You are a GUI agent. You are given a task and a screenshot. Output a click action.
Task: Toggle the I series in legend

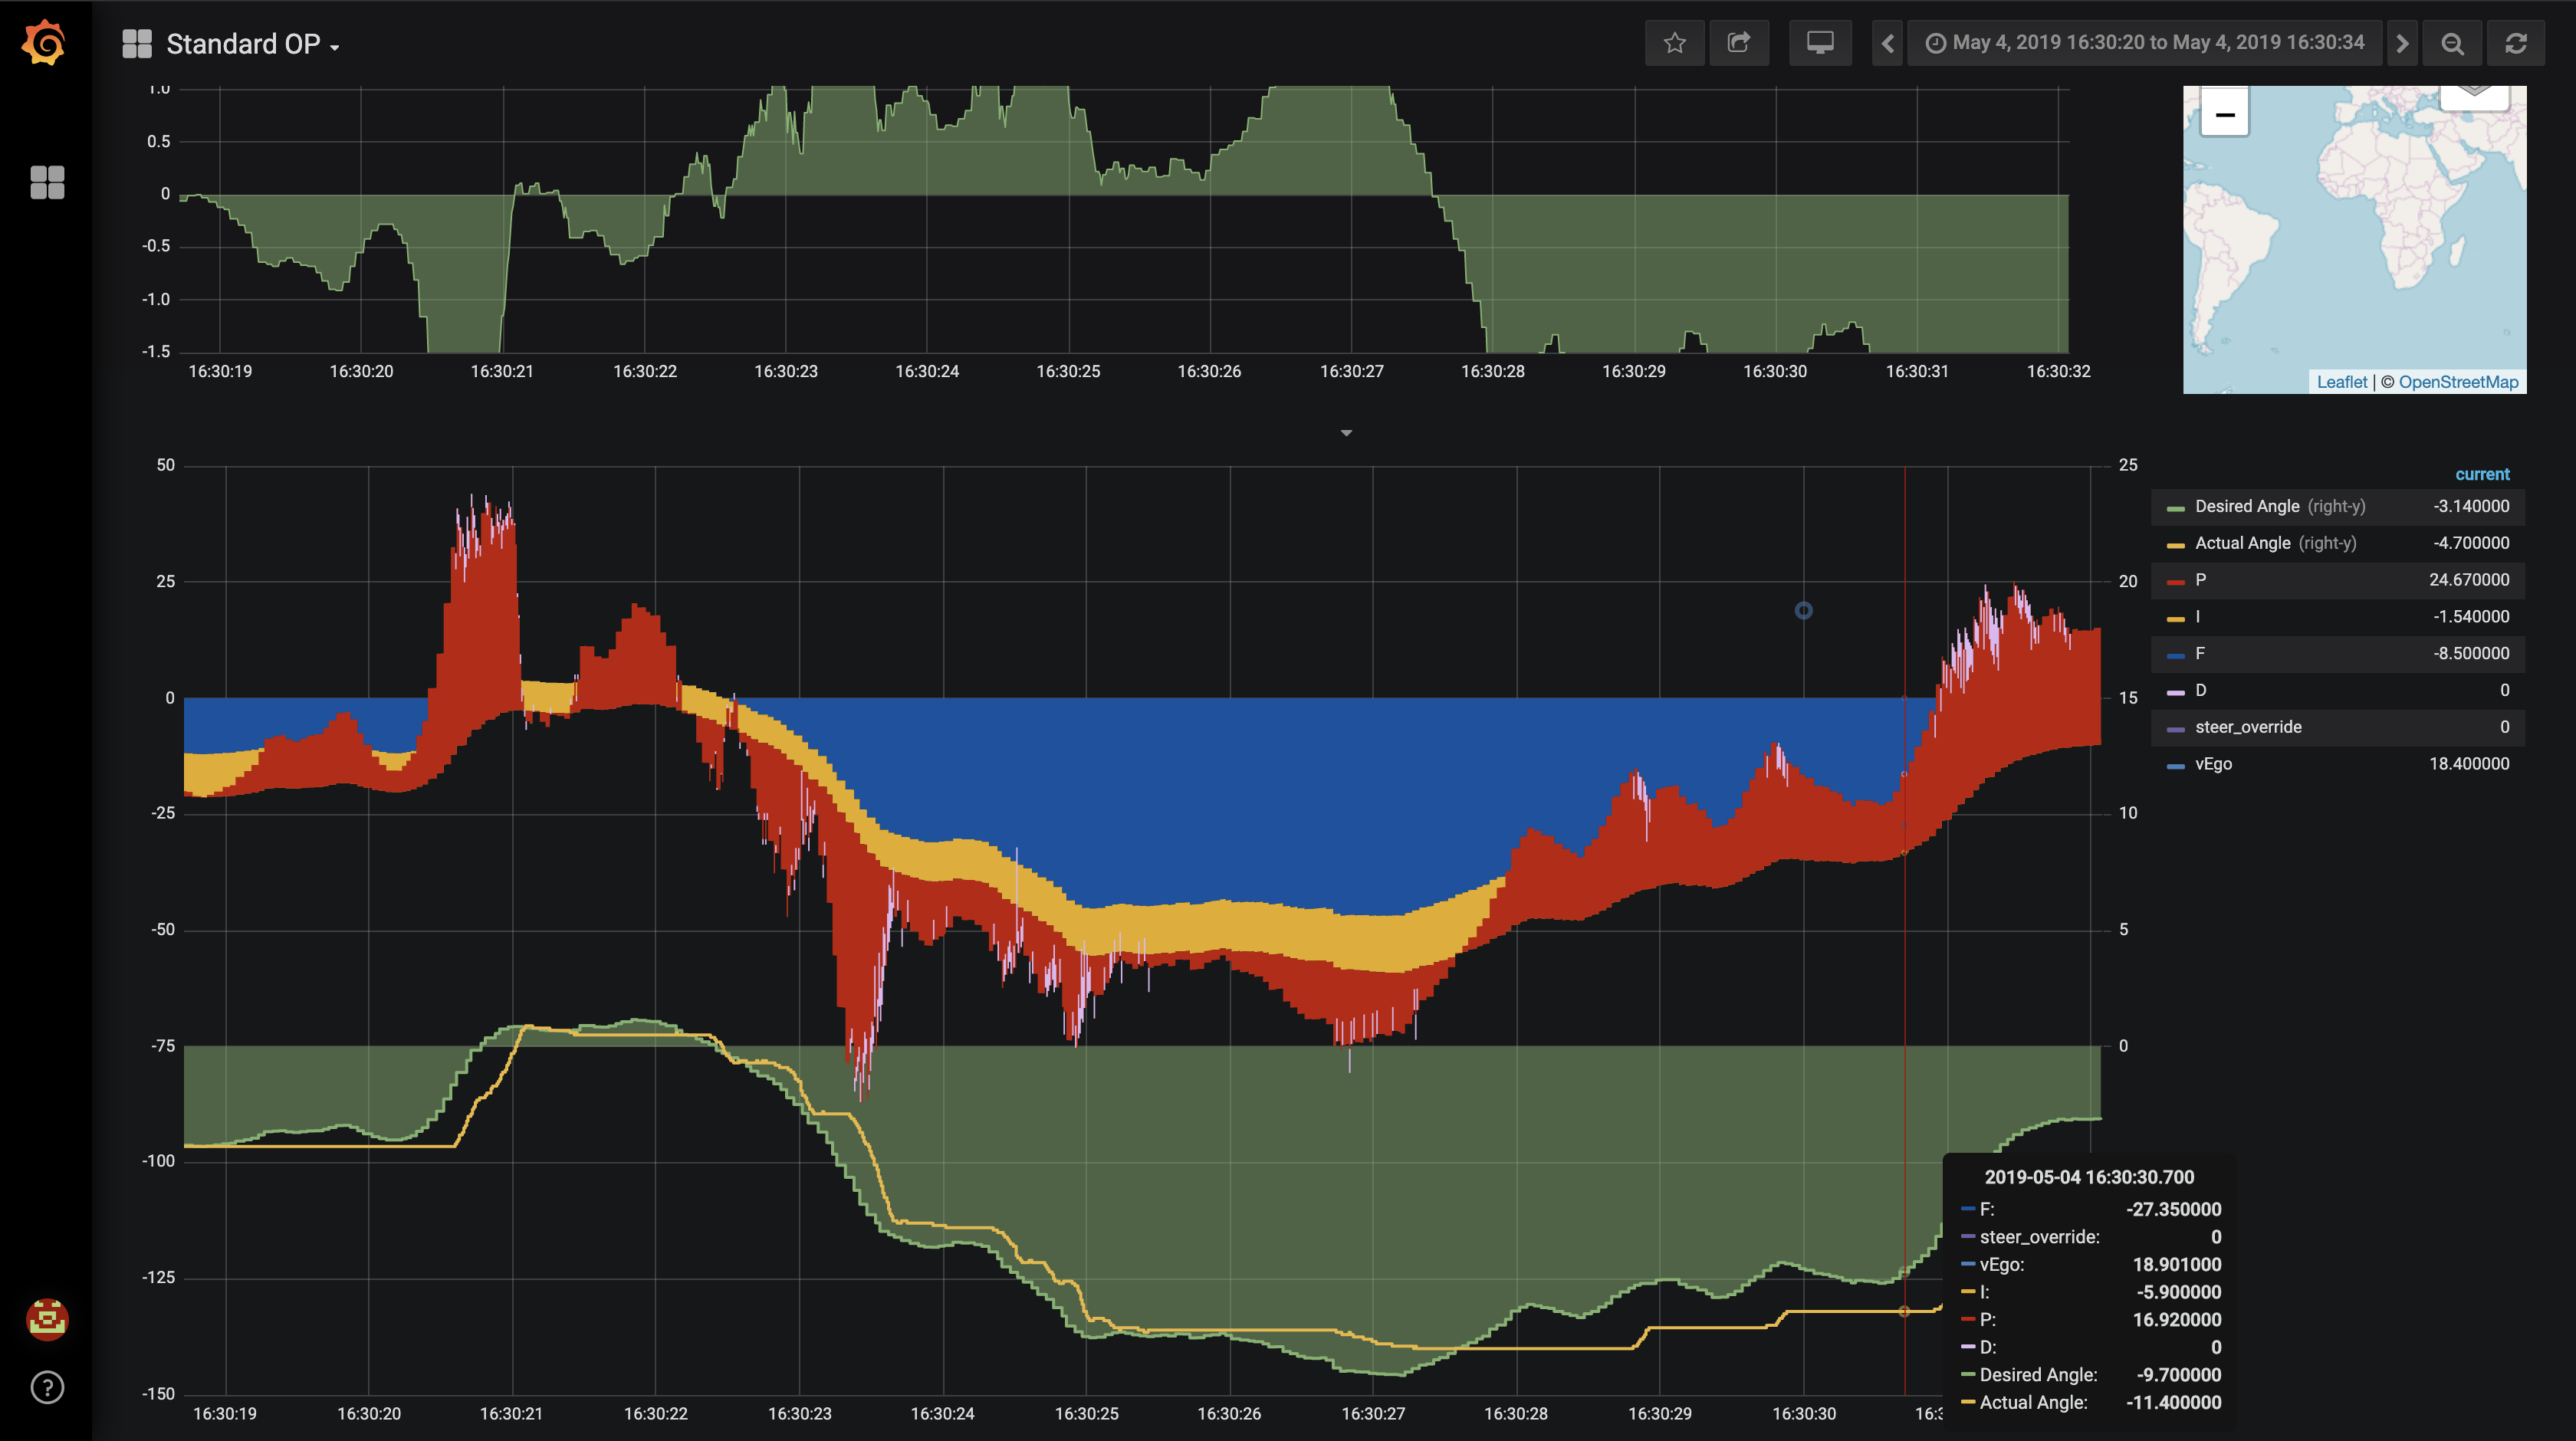click(x=2198, y=617)
